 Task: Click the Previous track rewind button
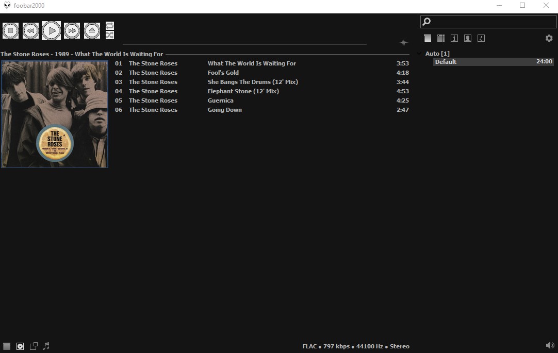coord(30,30)
